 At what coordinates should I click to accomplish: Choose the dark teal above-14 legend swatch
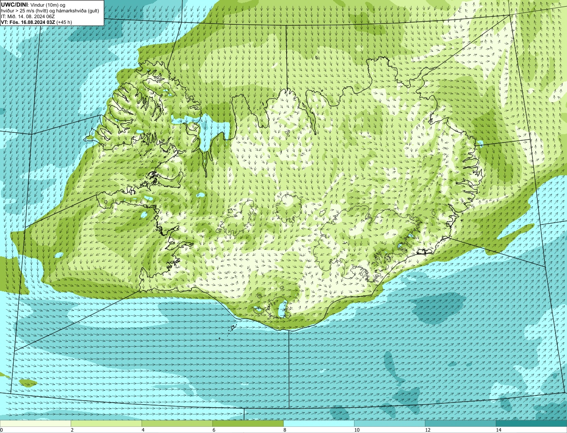coord(532,423)
